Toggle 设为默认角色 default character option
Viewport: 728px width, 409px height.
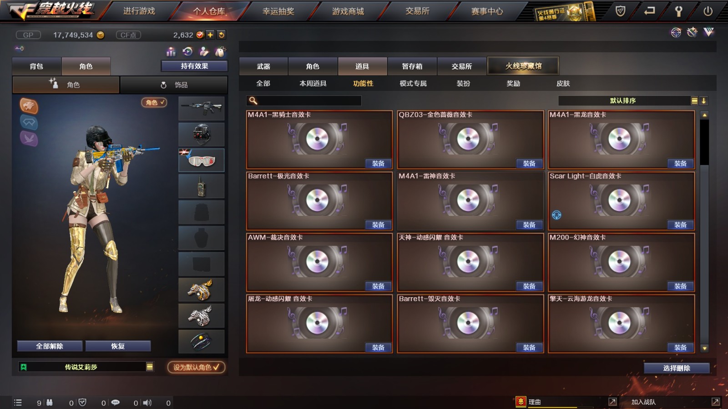point(196,367)
